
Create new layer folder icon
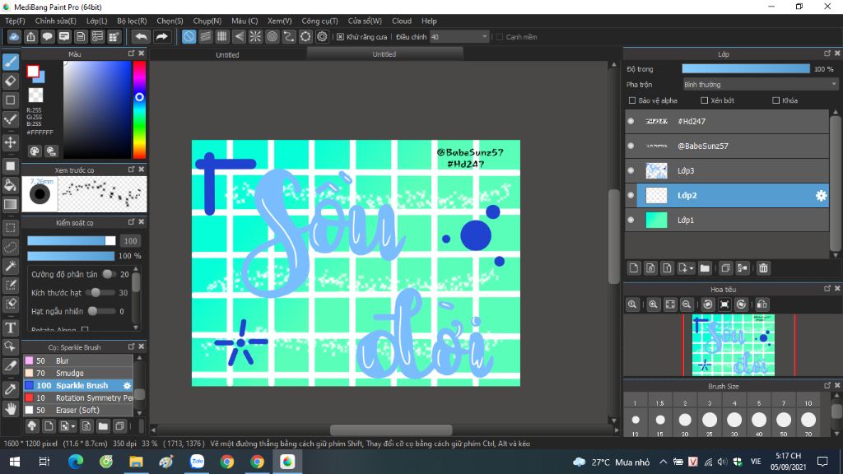click(x=705, y=268)
